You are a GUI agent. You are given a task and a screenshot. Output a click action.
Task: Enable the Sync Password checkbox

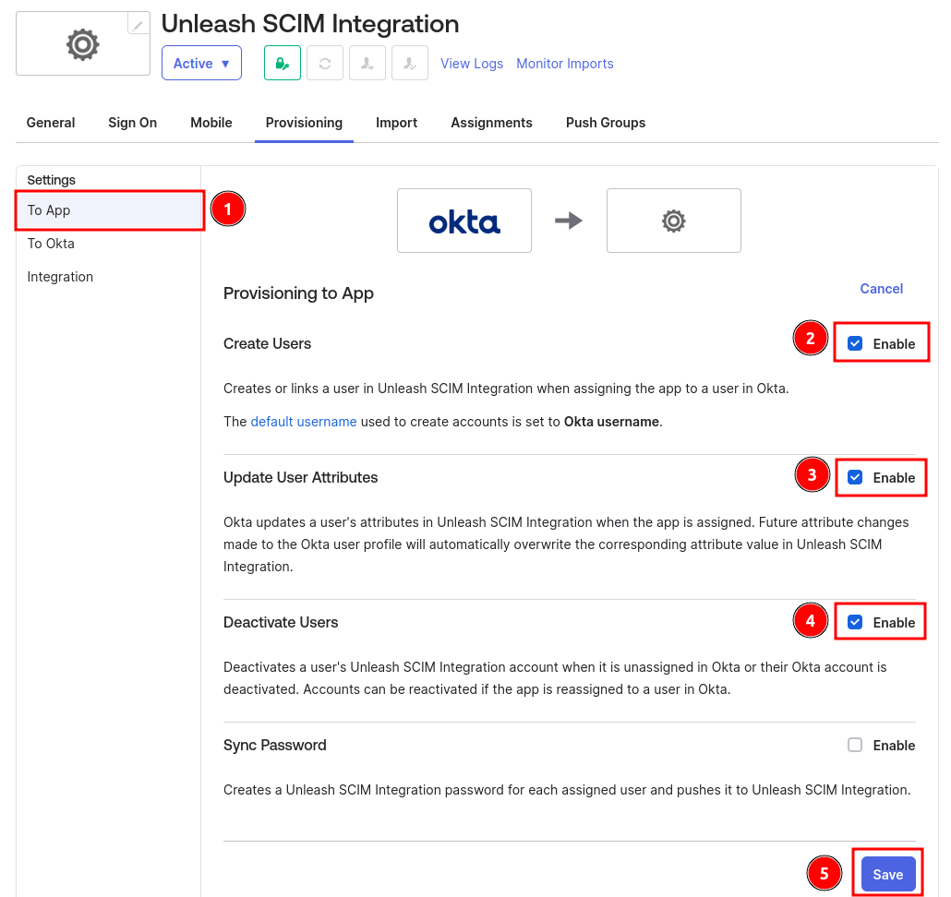[854, 745]
